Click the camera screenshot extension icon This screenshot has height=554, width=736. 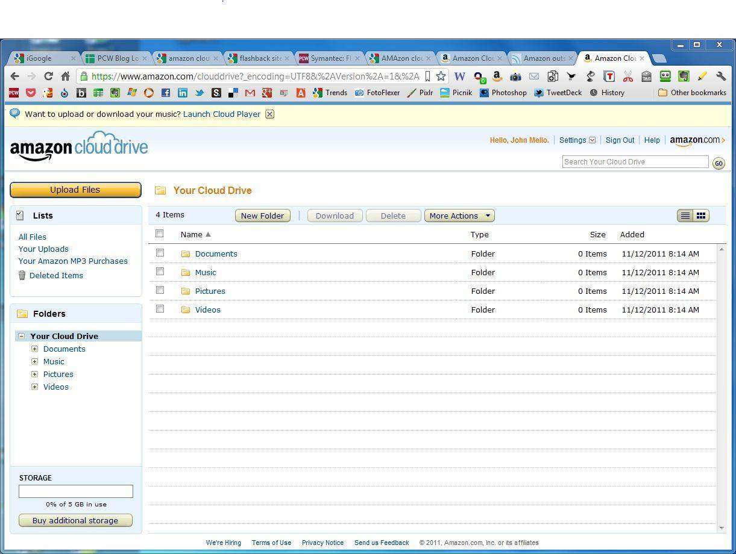pos(515,76)
